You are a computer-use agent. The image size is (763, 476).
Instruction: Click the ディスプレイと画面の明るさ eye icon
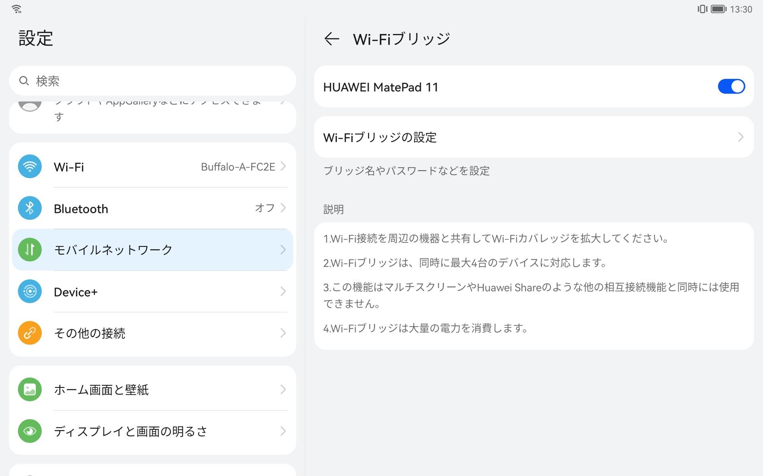pos(30,431)
